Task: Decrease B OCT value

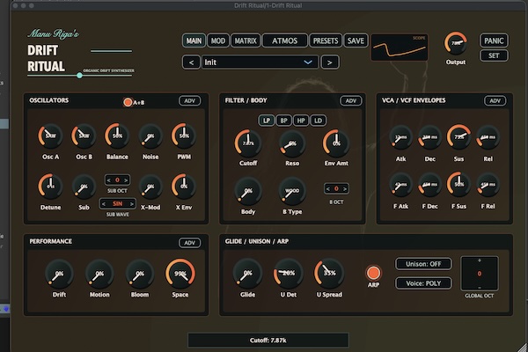Action: pyautogui.click(x=328, y=189)
